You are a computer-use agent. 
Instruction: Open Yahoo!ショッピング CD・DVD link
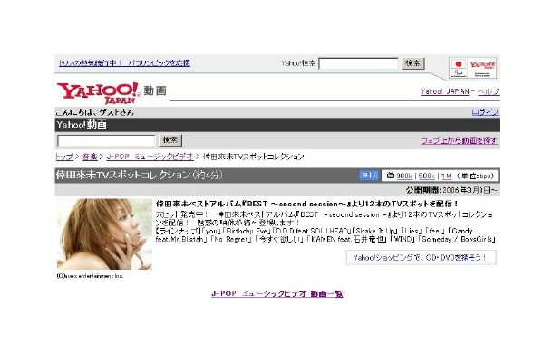pyautogui.click(x=421, y=258)
